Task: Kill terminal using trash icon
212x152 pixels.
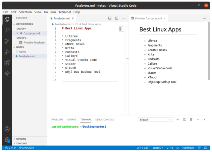Action: click(x=191, y=119)
